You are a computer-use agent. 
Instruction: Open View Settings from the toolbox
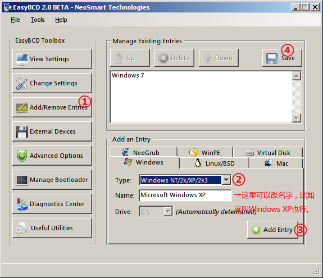click(52, 59)
